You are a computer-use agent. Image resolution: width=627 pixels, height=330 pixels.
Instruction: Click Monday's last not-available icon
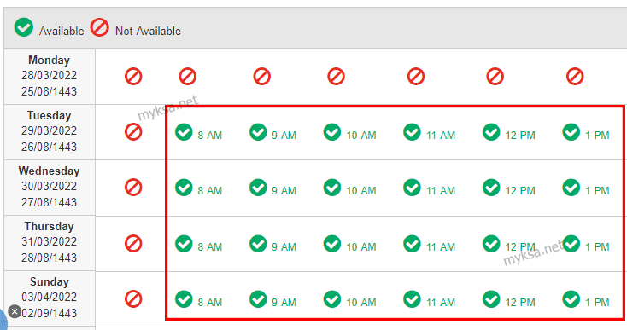point(575,76)
